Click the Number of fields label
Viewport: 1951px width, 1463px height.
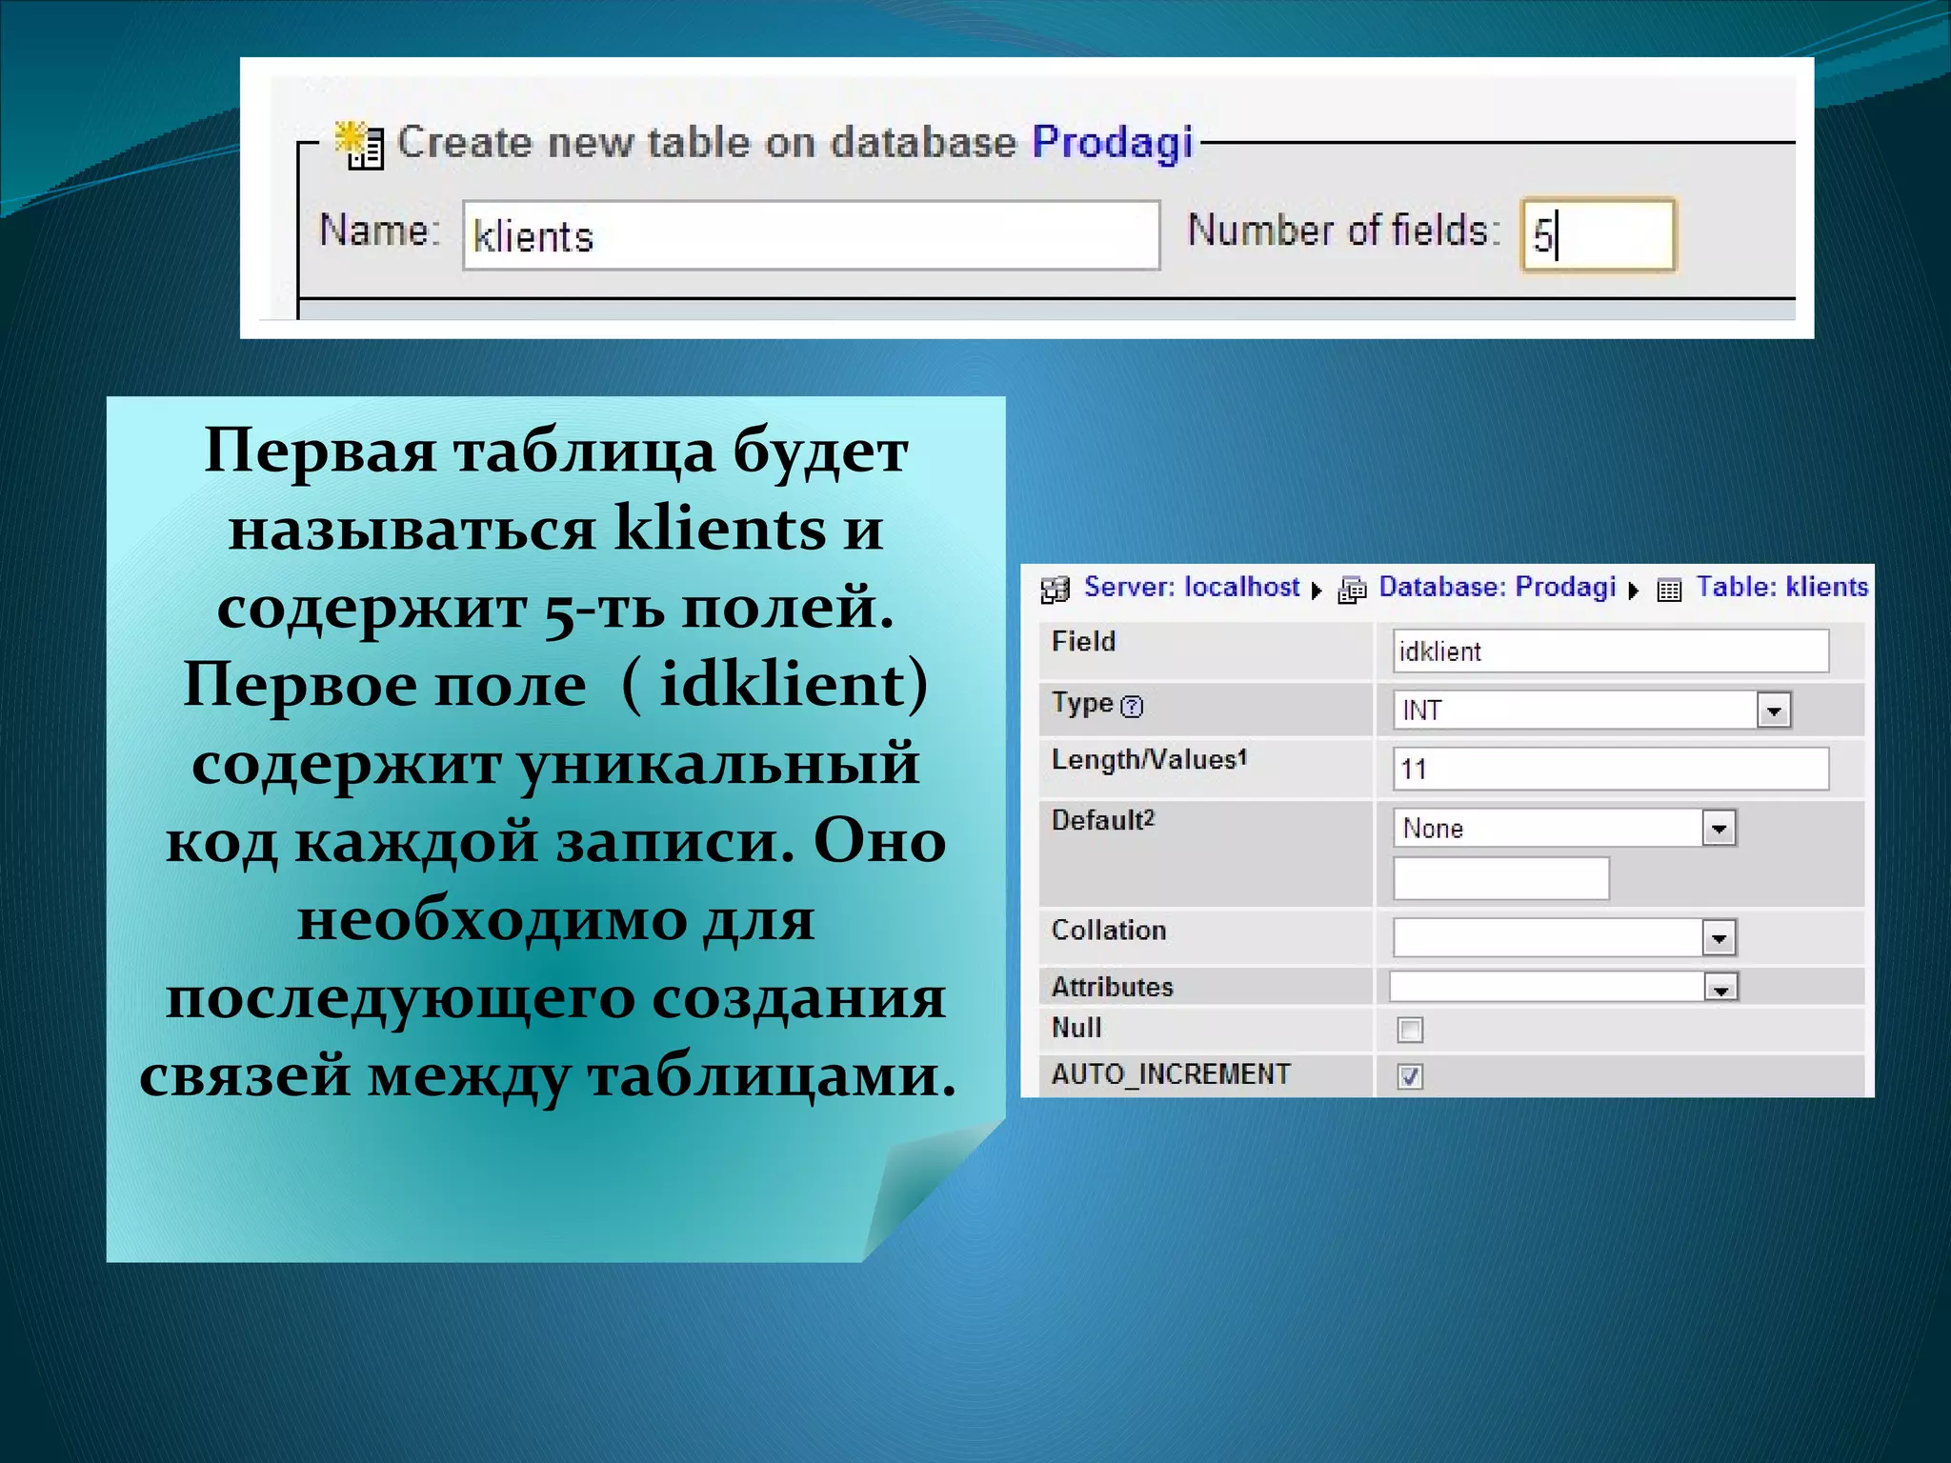pyautogui.click(x=1343, y=230)
